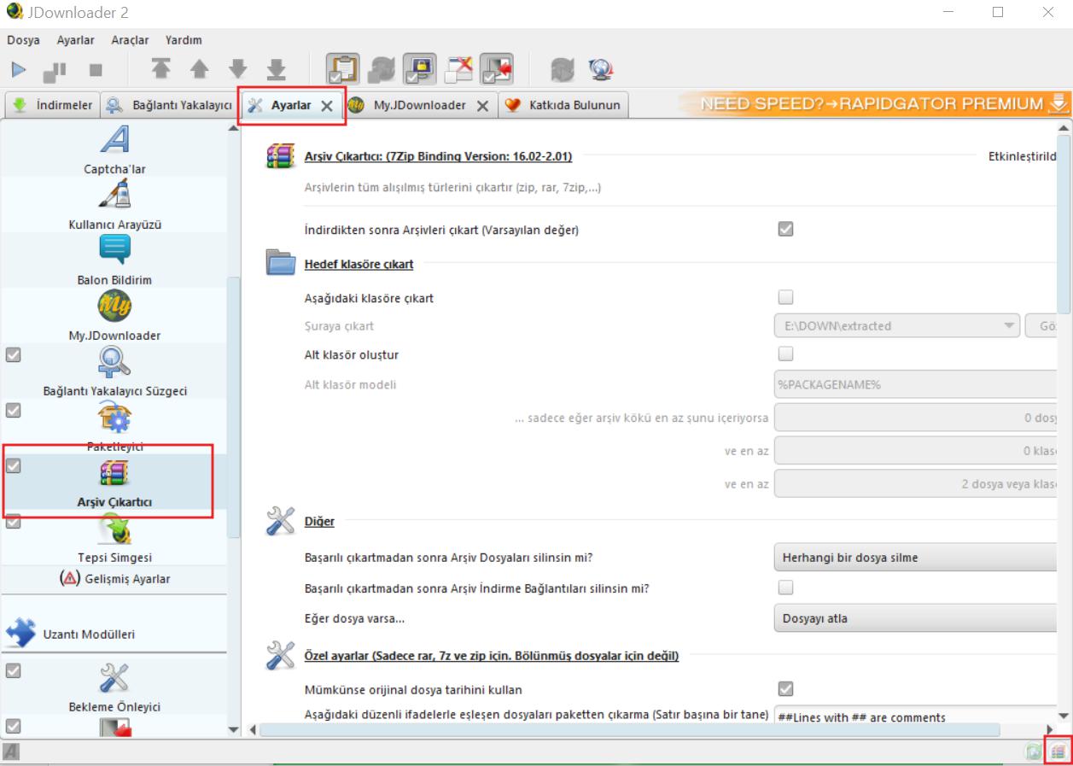This screenshot has height=766, width=1073.
Task: Click the settings sidebar scroll-up arrow
Action: tap(234, 128)
